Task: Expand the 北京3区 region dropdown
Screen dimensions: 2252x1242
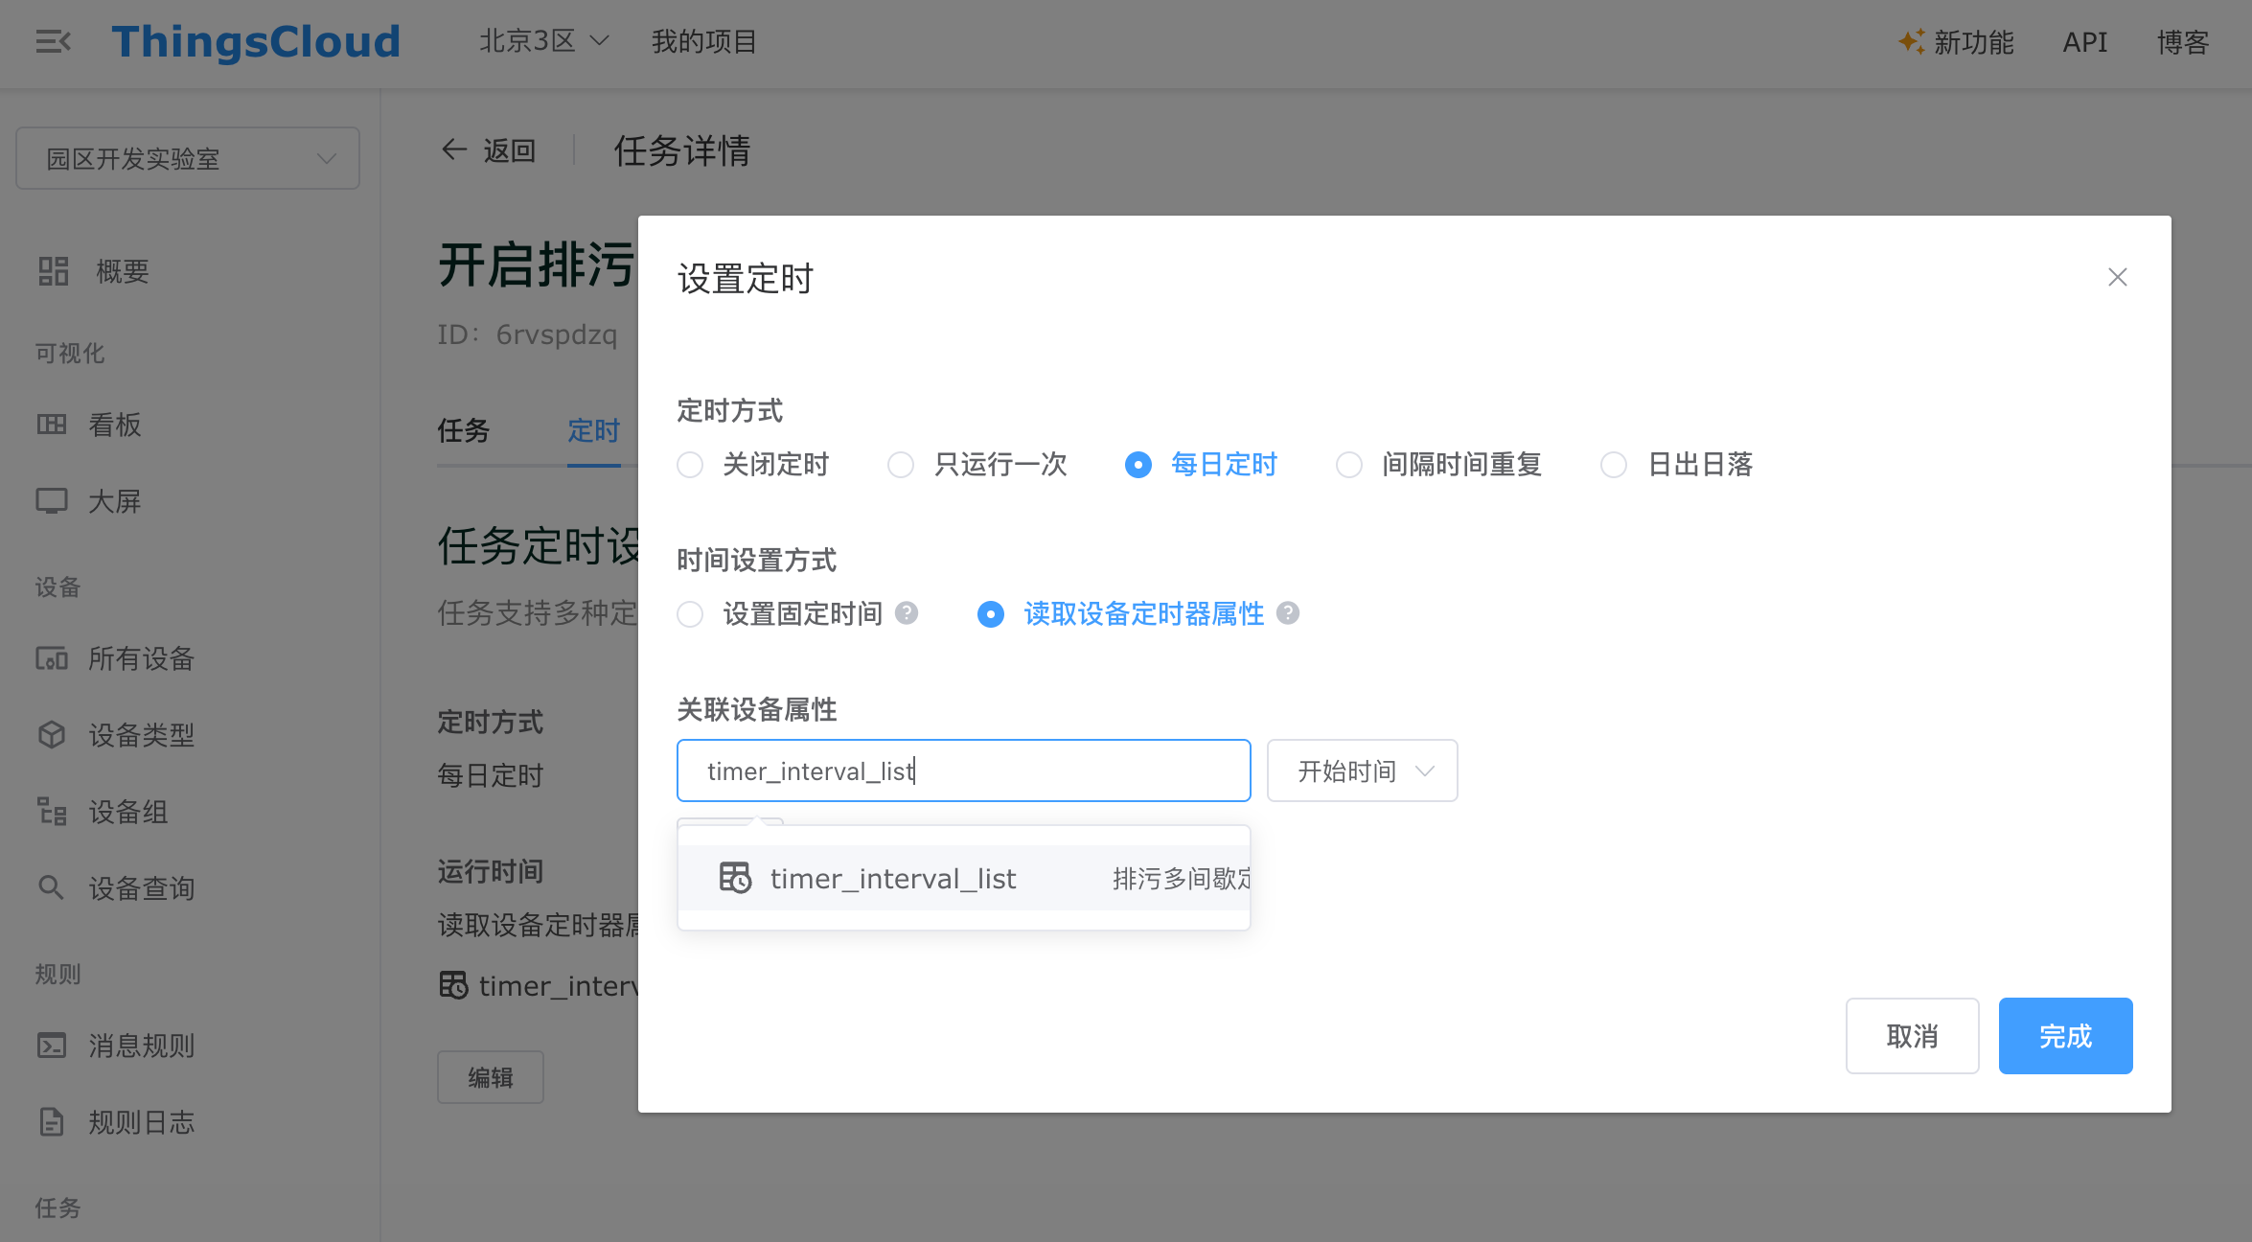Action: click(x=544, y=41)
